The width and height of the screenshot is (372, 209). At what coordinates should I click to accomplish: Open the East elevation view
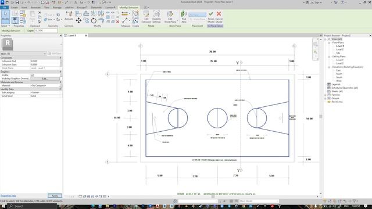point(338,71)
